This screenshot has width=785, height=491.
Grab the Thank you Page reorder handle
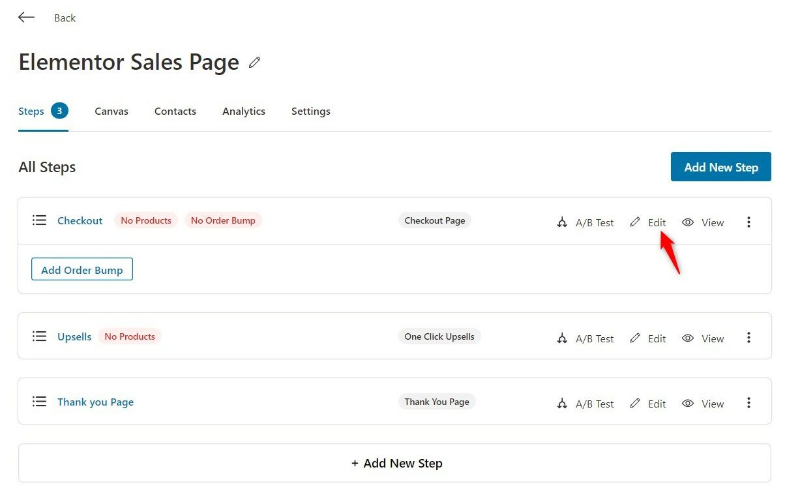tap(40, 402)
